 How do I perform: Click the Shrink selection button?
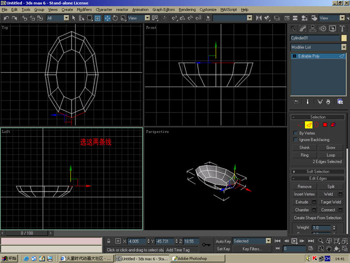(304, 148)
